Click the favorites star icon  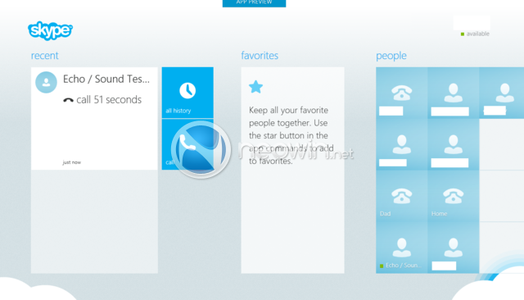(256, 87)
